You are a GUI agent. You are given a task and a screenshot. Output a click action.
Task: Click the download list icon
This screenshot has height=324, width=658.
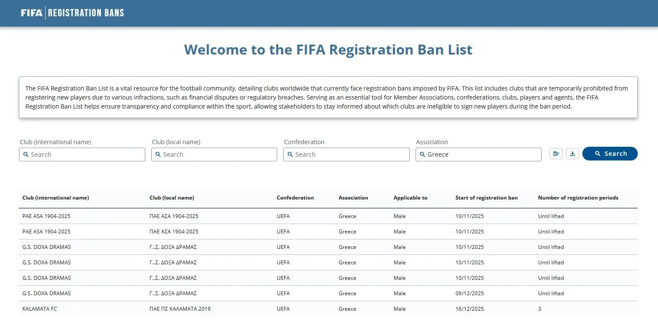pyautogui.click(x=572, y=154)
